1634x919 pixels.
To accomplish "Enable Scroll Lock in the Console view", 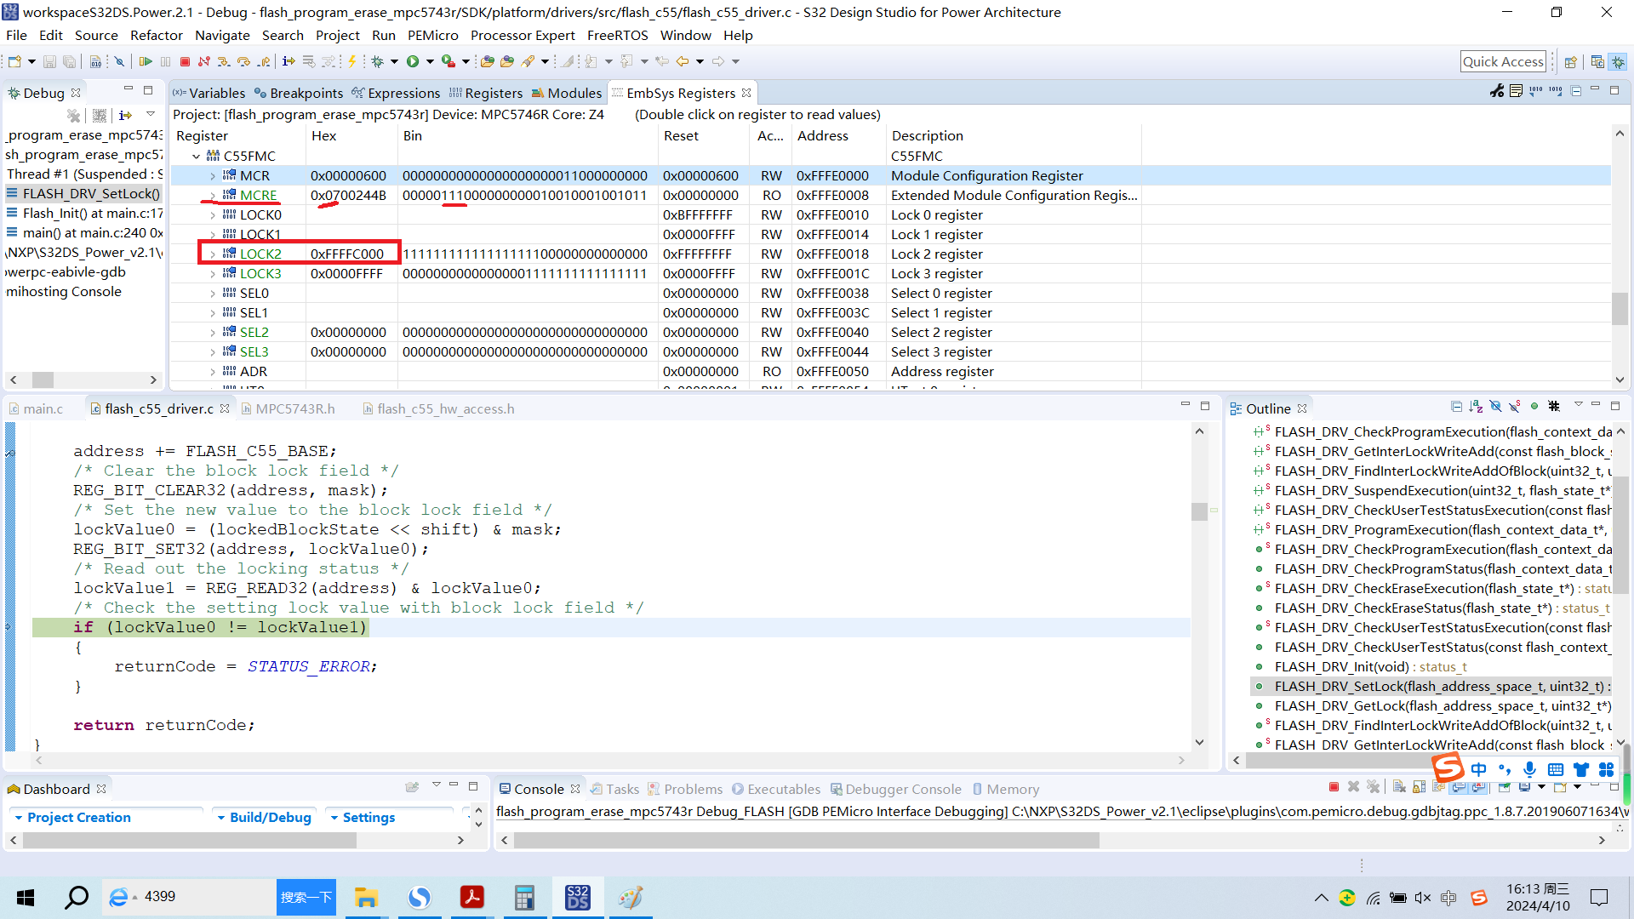I will coord(1419,787).
